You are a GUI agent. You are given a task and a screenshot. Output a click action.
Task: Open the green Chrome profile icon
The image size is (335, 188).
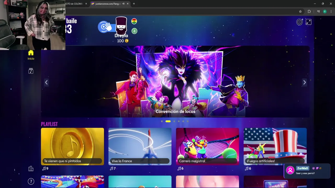point(325,11)
